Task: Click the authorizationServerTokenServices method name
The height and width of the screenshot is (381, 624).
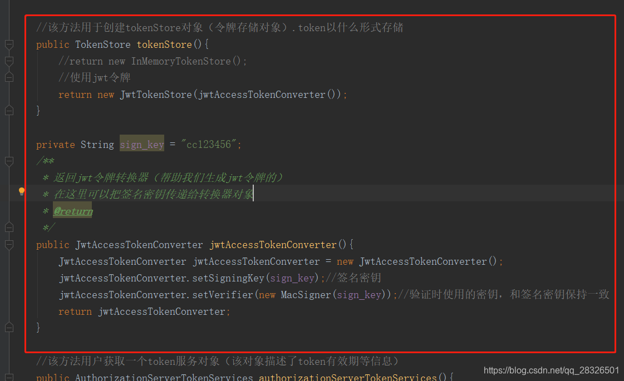Action: (348, 377)
